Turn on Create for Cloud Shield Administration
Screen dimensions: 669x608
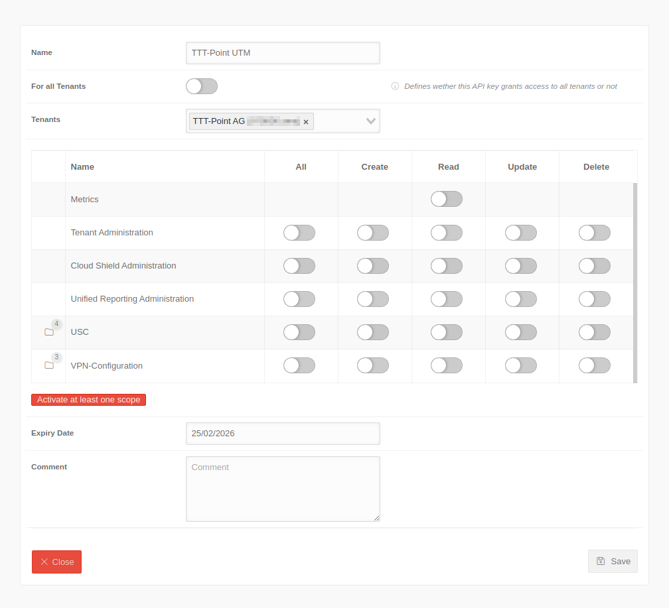point(372,266)
